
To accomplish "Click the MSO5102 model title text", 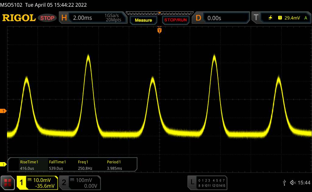I will (11, 5).
